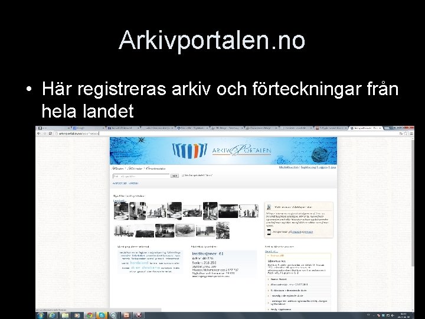Select the active Arkivportalen browser tab
The image size is (425, 319).
(365, 128)
